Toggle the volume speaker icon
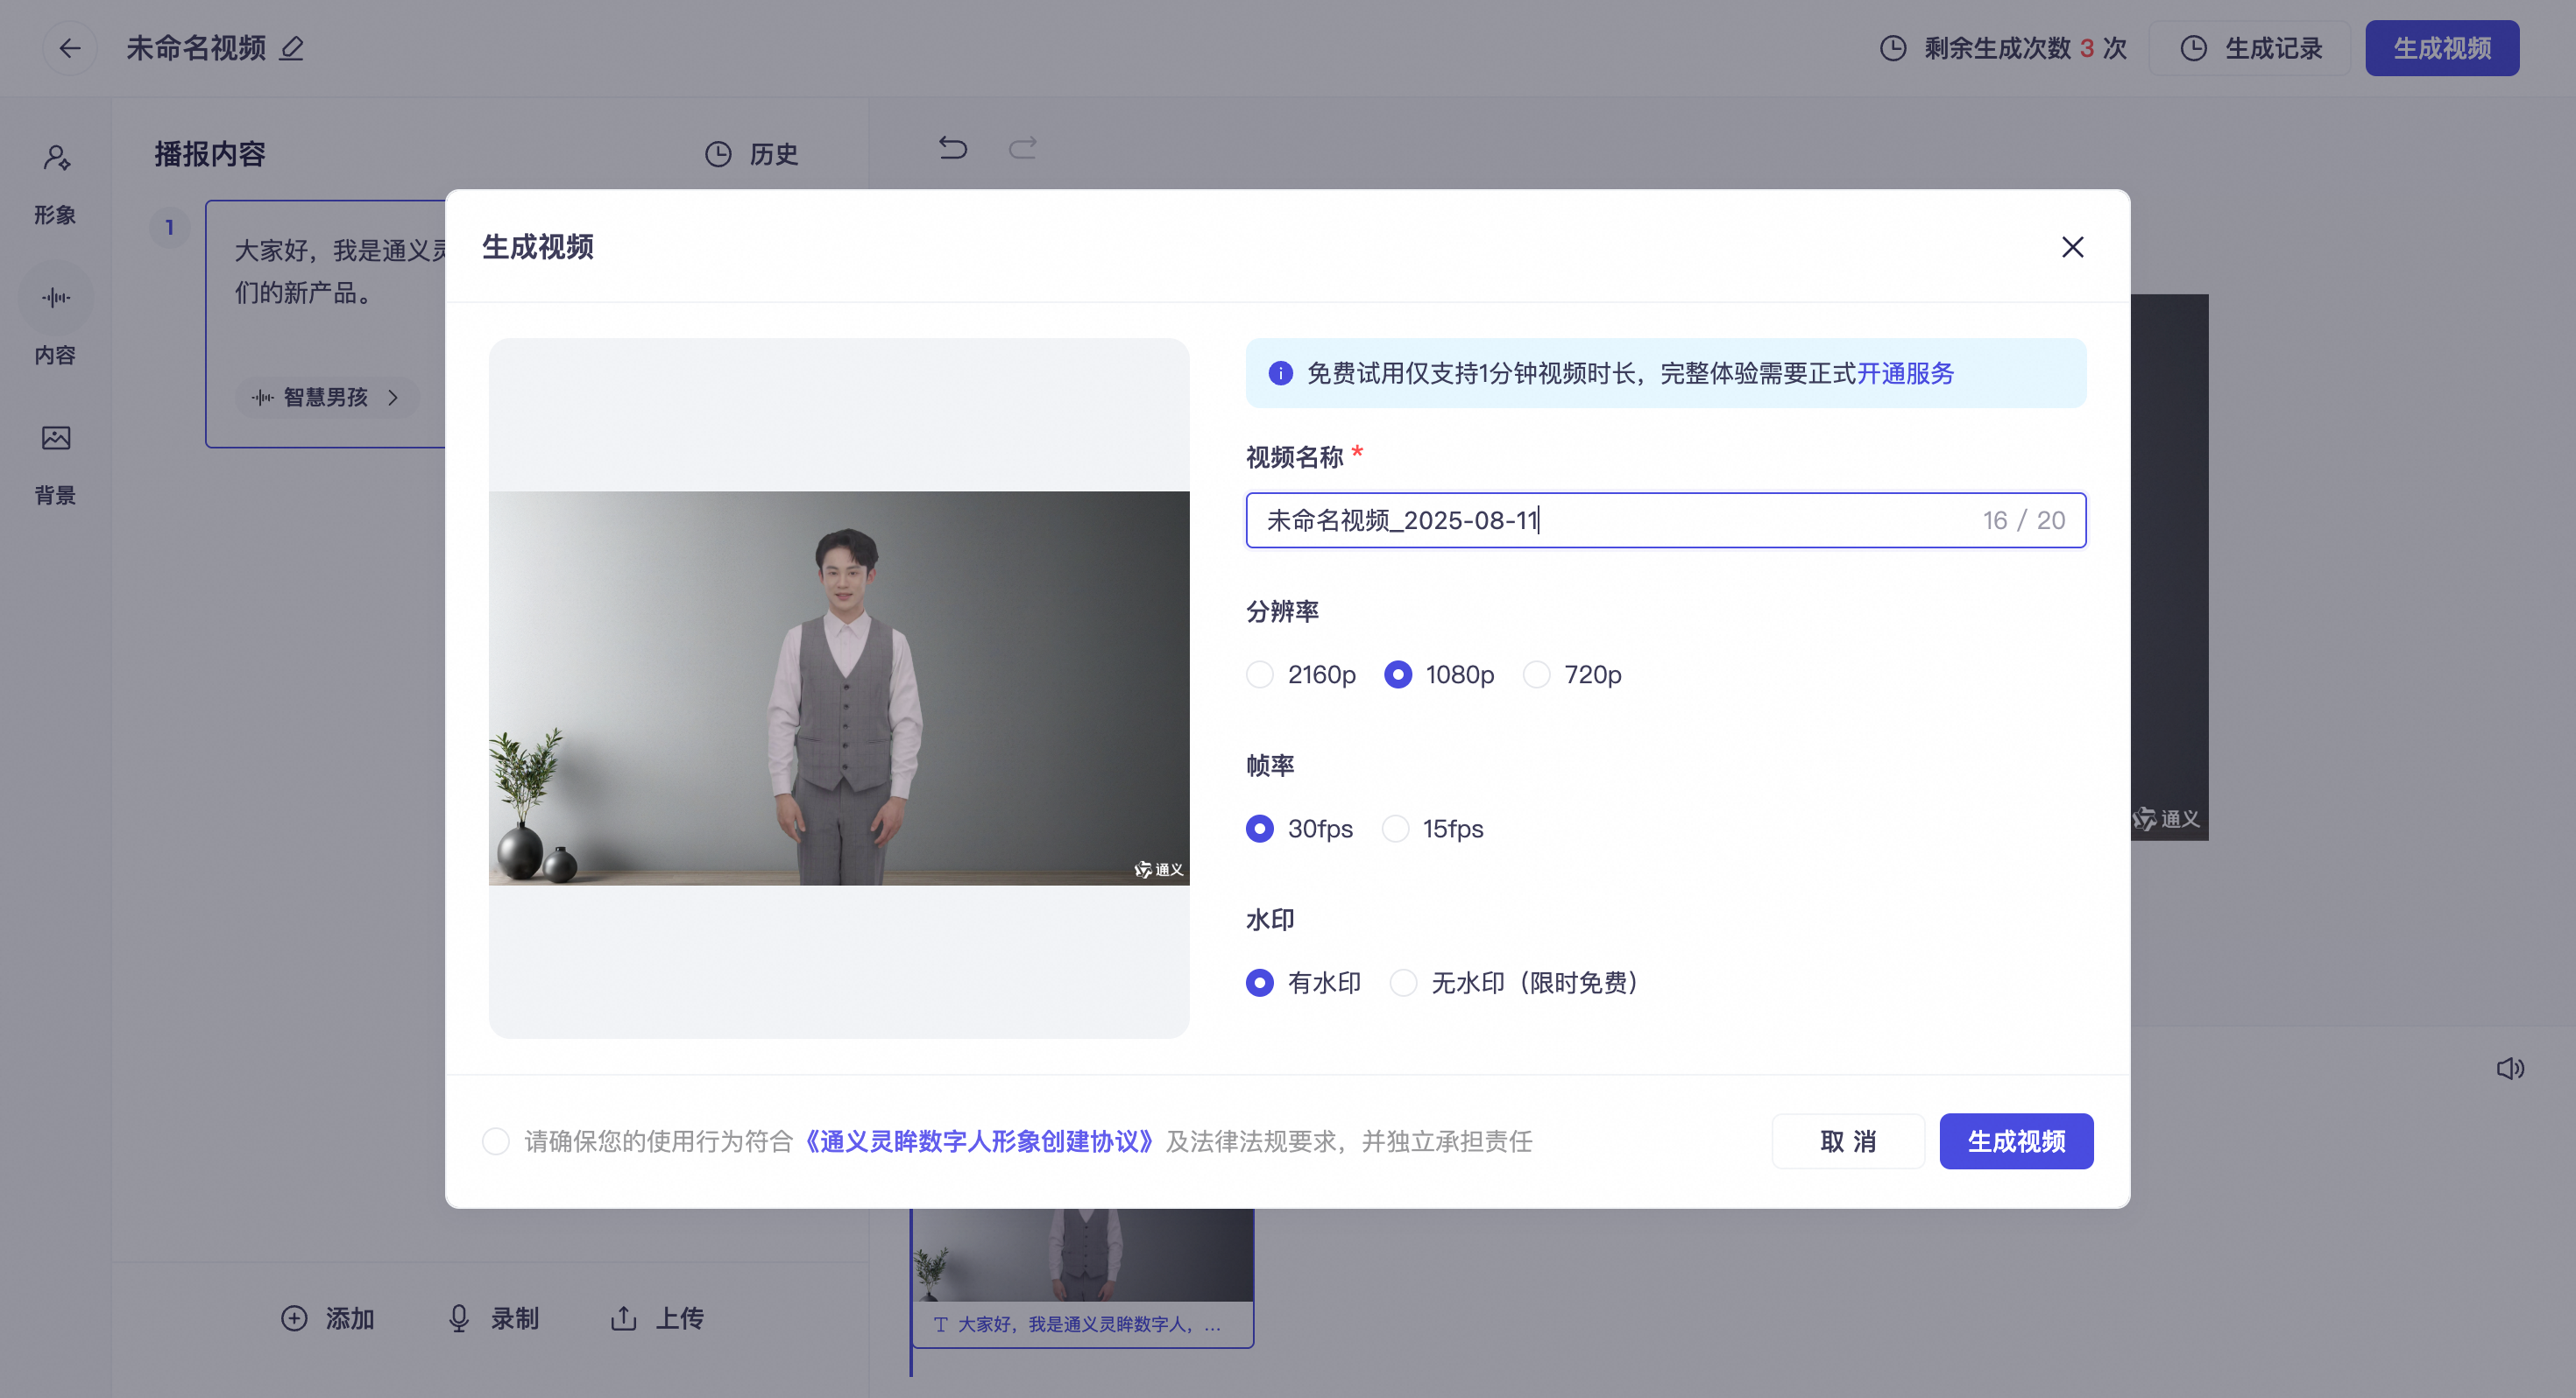 pyautogui.click(x=2510, y=1069)
